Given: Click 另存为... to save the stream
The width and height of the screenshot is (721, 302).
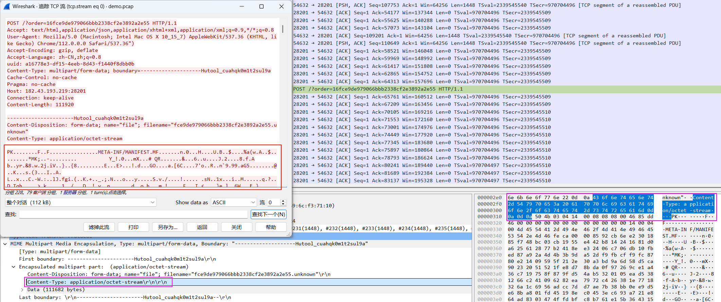Looking at the screenshot, I should tap(167, 227).
